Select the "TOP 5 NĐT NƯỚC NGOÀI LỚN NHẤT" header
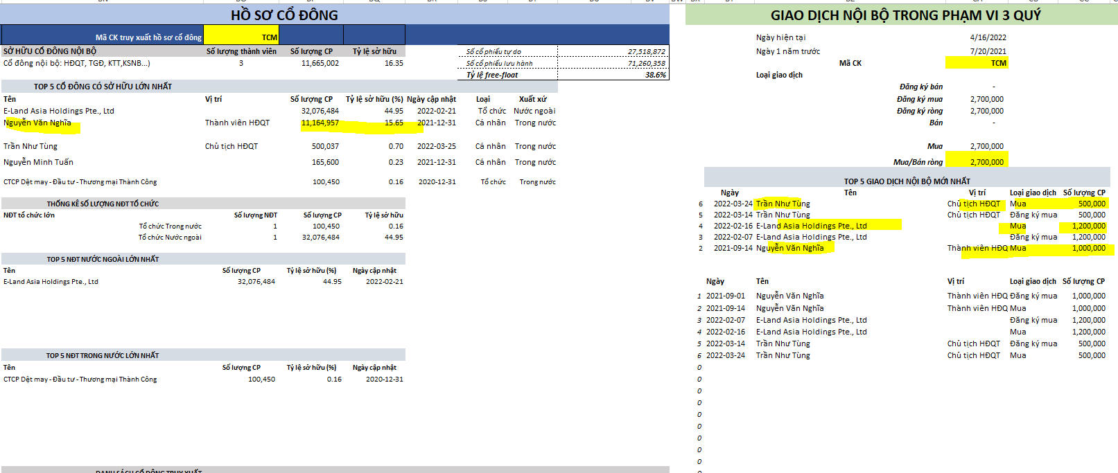Image resolution: width=1118 pixels, height=473 pixels. tap(103, 259)
